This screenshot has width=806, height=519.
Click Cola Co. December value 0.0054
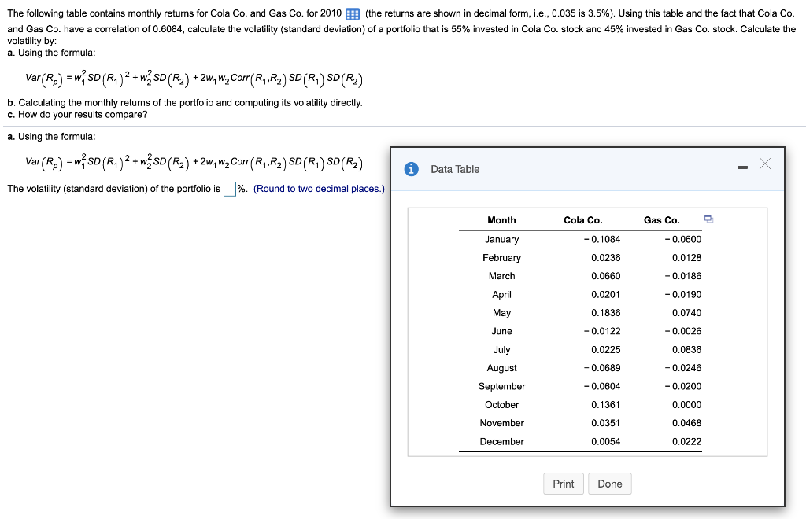point(605,442)
